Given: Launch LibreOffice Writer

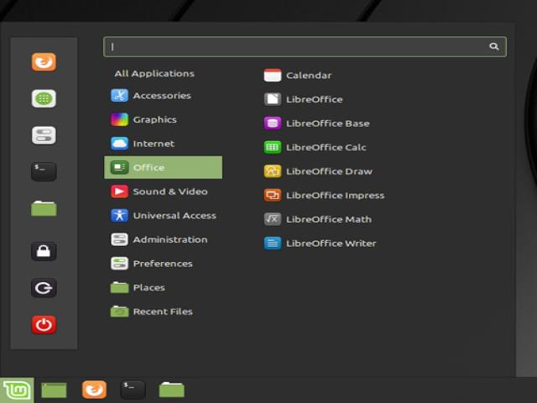Looking at the screenshot, I should coord(320,243).
